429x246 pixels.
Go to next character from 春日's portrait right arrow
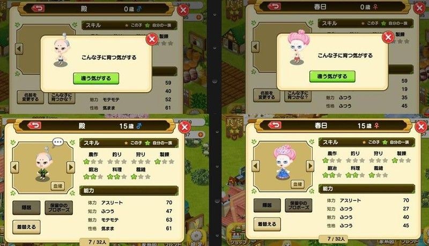pos(310,166)
